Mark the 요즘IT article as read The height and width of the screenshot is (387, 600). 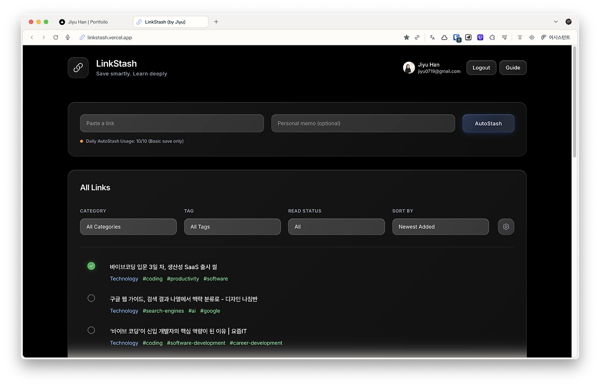pos(91,330)
